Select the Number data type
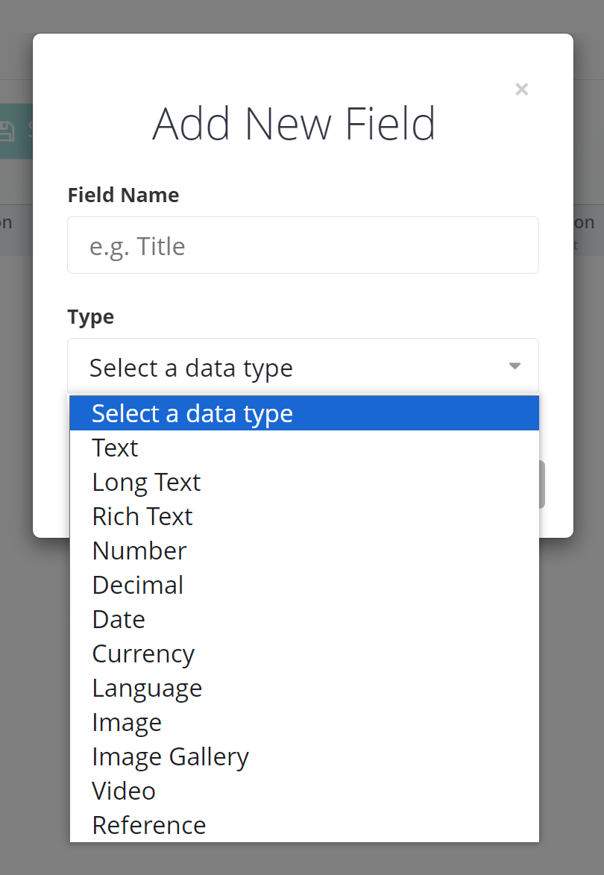Viewport: 604px width, 875px height. coord(139,551)
